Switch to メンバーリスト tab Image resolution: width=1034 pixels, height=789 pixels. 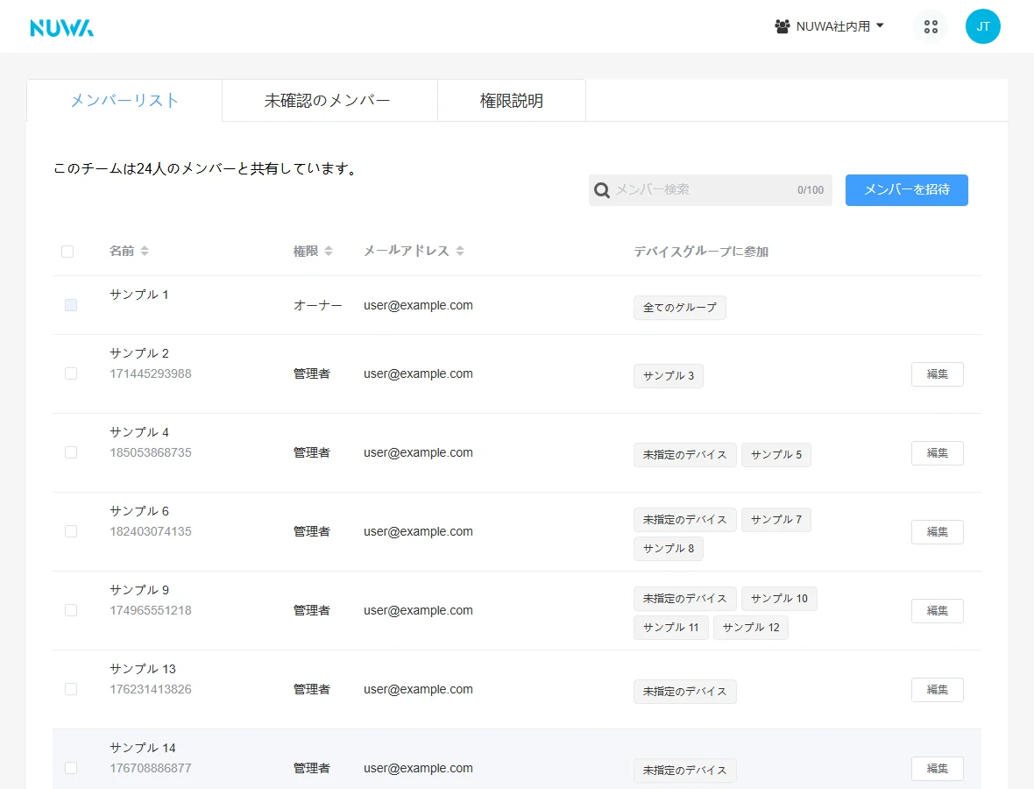click(x=124, y=100)
